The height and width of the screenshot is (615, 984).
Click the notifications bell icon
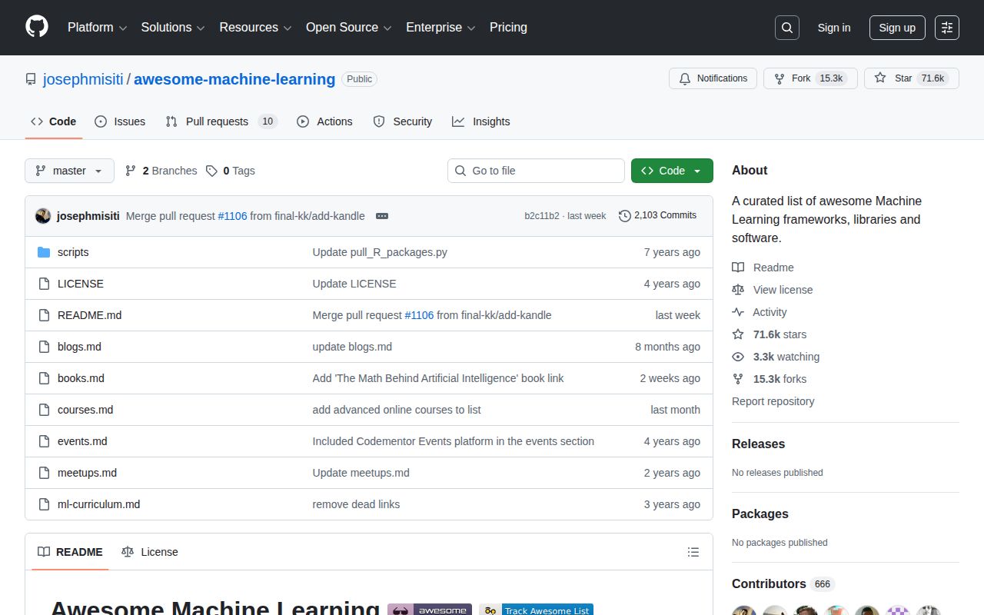(x=684, y=78)
